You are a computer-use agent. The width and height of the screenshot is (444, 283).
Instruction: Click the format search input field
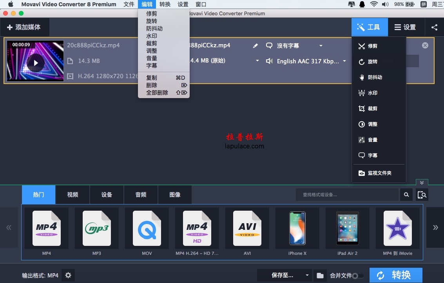pyautogui.click(x=347, y=195)
